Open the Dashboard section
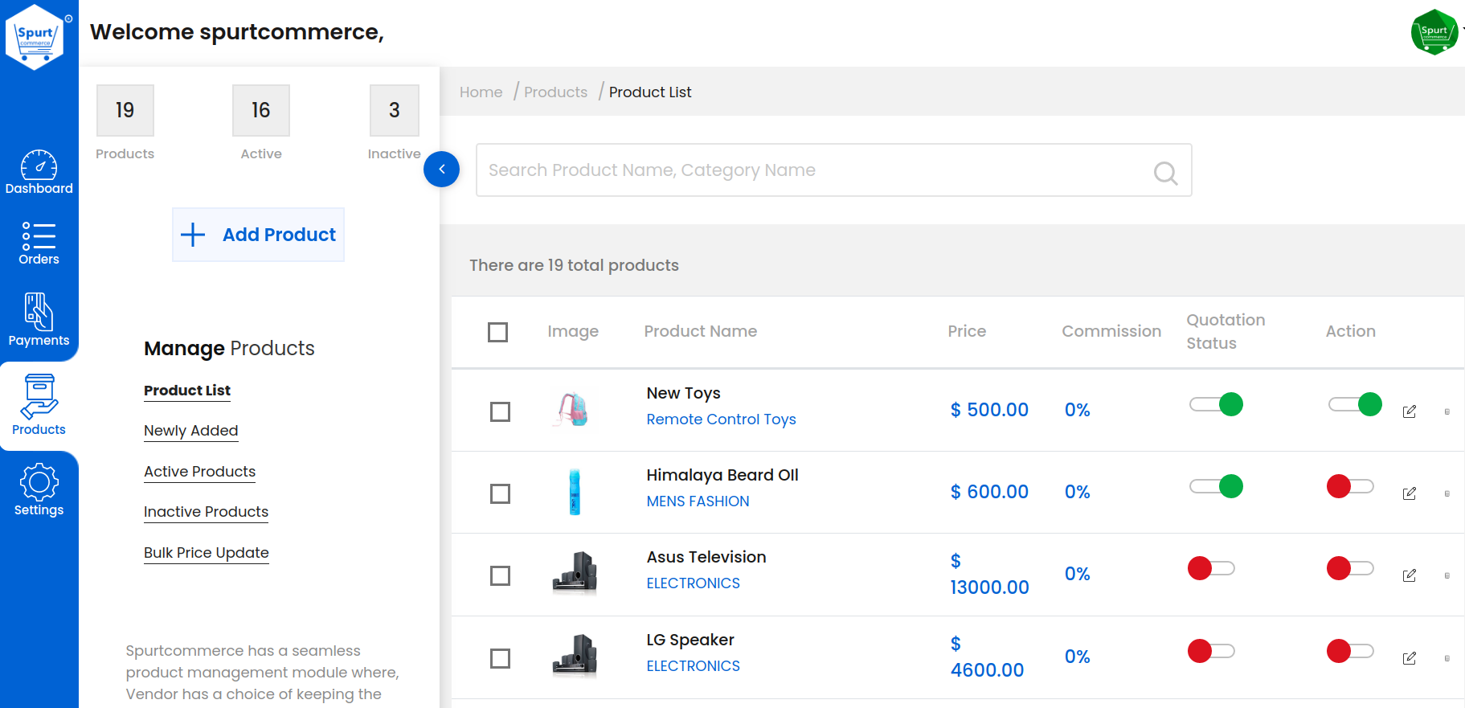The width and height of the screenshot is (1465, 708). pos(39,172)
